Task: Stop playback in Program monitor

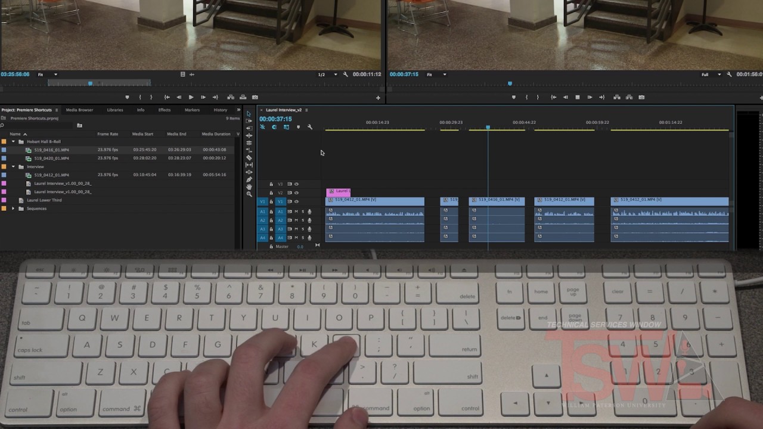Action: pos(577,97)
